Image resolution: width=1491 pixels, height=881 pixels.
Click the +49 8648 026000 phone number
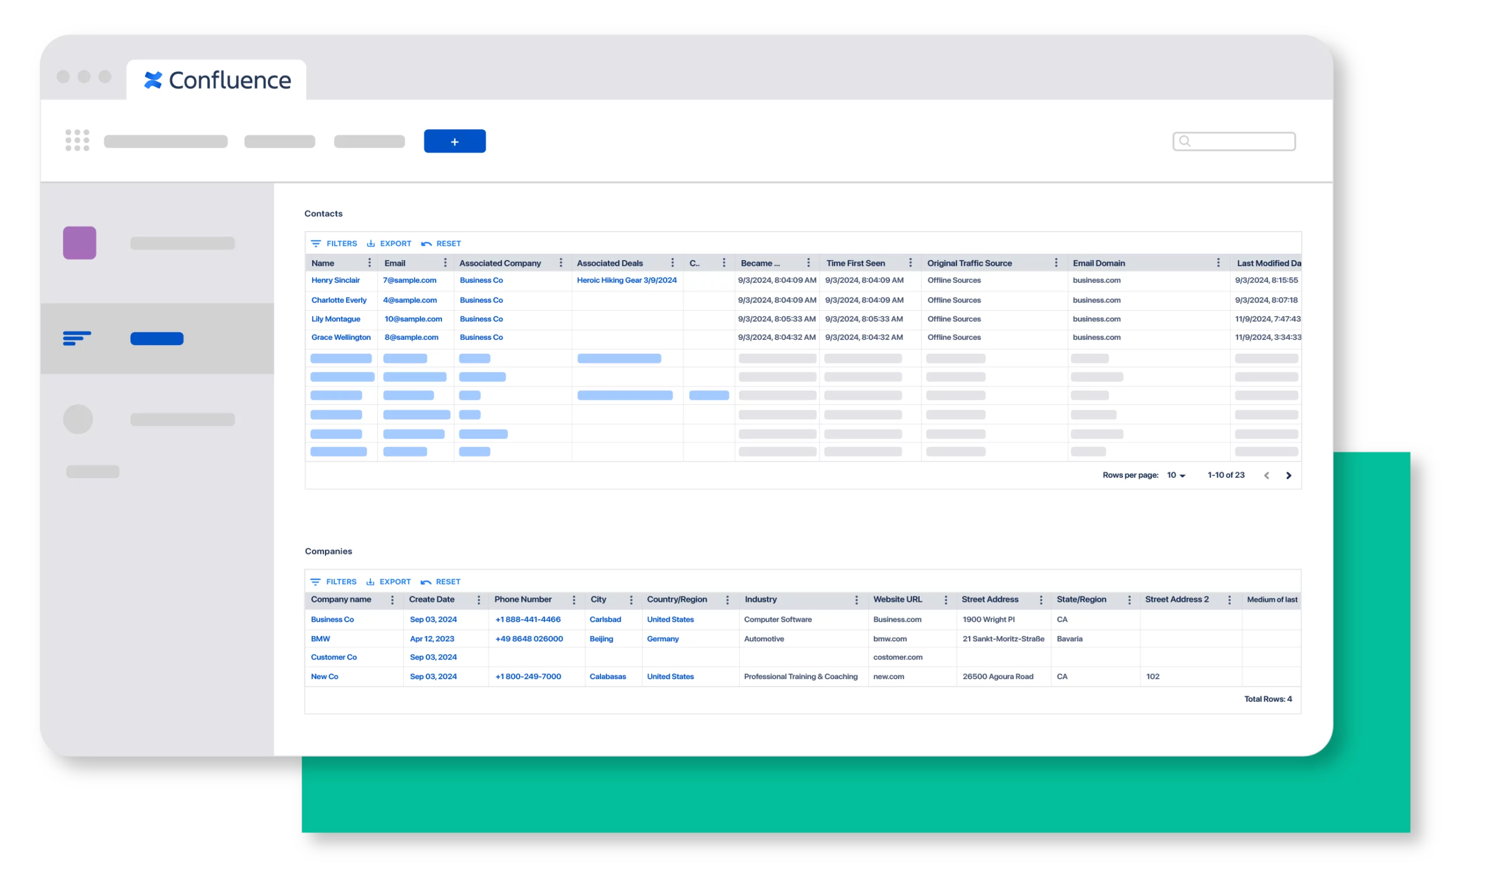click(529, 640)
